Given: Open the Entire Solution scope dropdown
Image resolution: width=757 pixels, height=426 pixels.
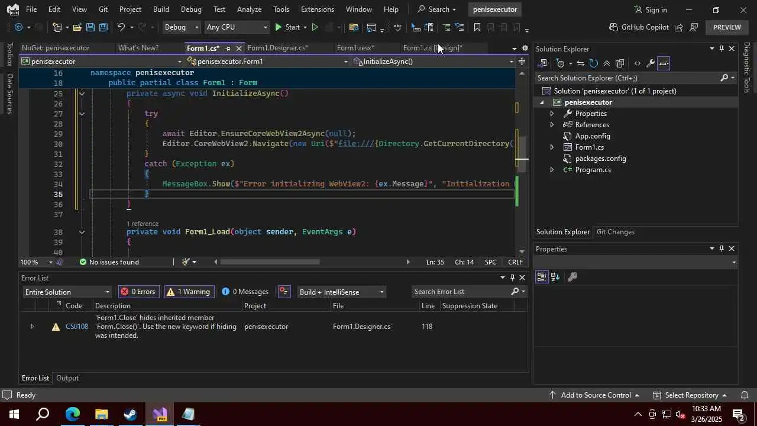Looking at the screenshot, I should pos(67,292).
